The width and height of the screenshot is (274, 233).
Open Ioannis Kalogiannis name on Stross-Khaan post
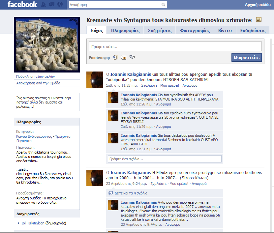131,173
